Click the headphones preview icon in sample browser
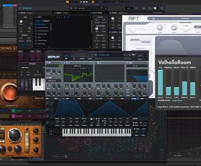Viewport: 201px width, 166px height. coord(65,17)
